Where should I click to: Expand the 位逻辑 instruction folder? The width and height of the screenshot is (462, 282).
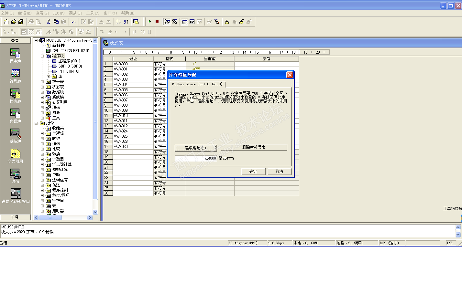[x=42, y=133]
